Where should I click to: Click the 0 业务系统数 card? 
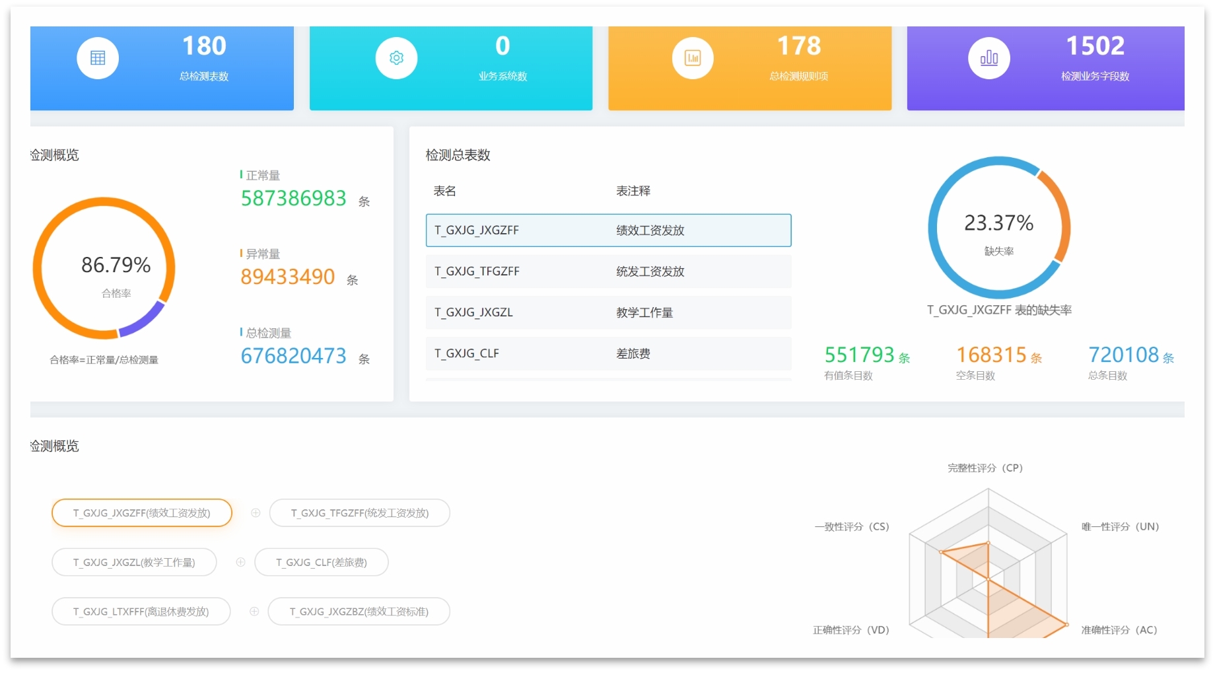[x=451, y=68]
